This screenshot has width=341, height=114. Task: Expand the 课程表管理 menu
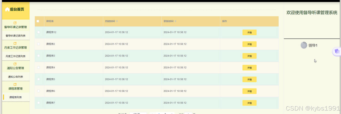[16, 89]
